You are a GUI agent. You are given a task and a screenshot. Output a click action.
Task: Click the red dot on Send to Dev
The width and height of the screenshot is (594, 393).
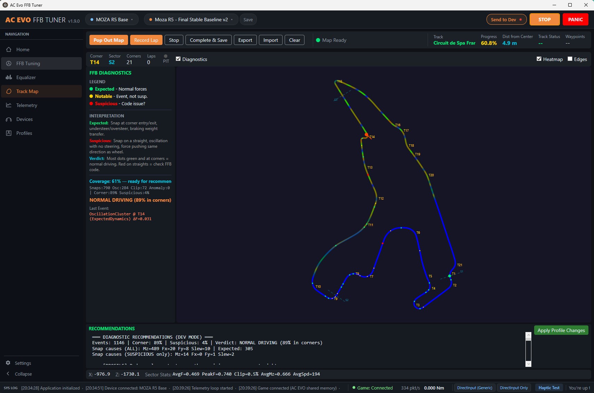point(521,20)
